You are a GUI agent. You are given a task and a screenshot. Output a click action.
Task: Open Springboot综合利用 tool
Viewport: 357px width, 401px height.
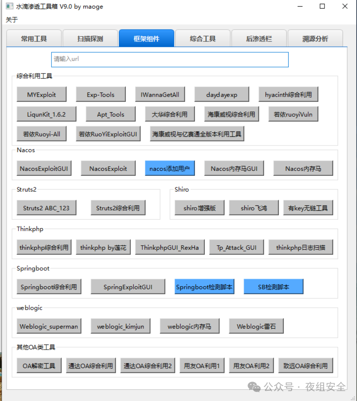click(49, 286)
